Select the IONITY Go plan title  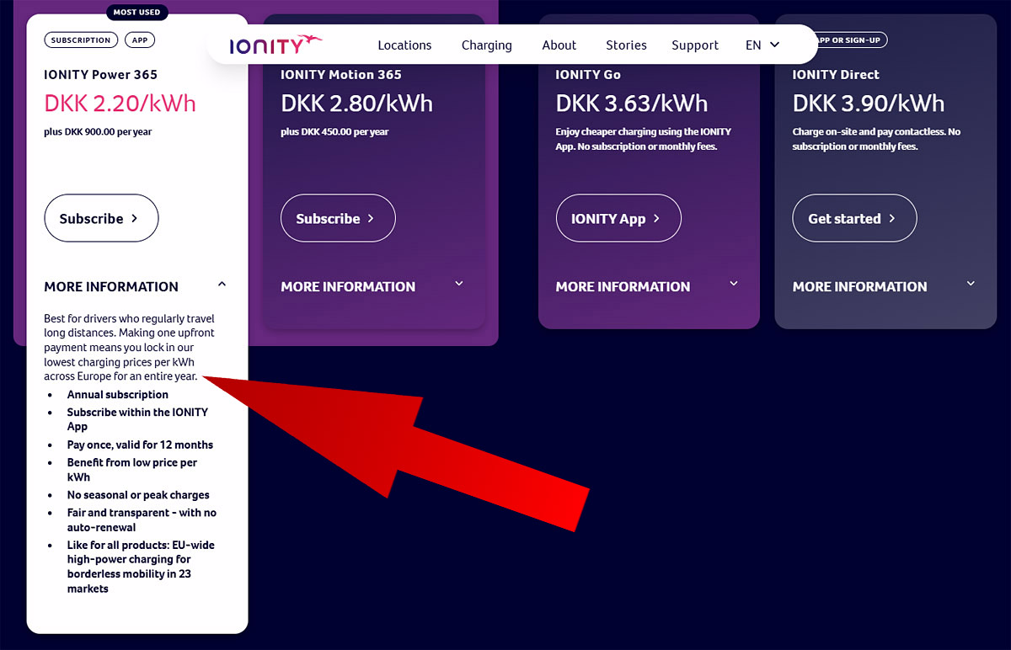pyautogui.click(x=588, y=75)
